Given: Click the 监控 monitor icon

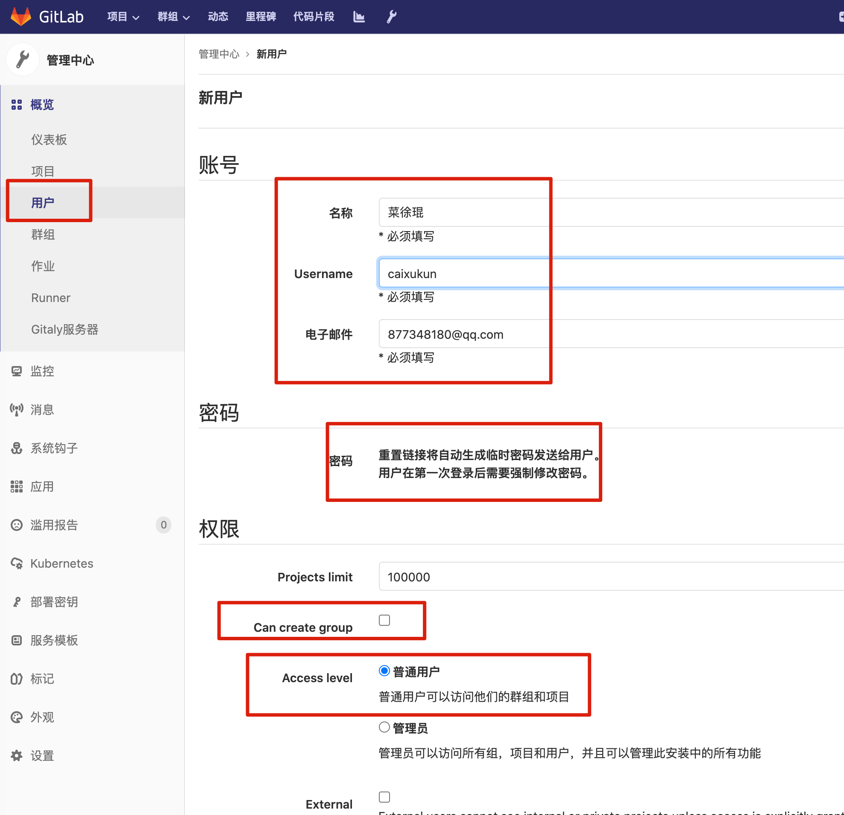Looking at the screenshot, I should pos(16,371).
